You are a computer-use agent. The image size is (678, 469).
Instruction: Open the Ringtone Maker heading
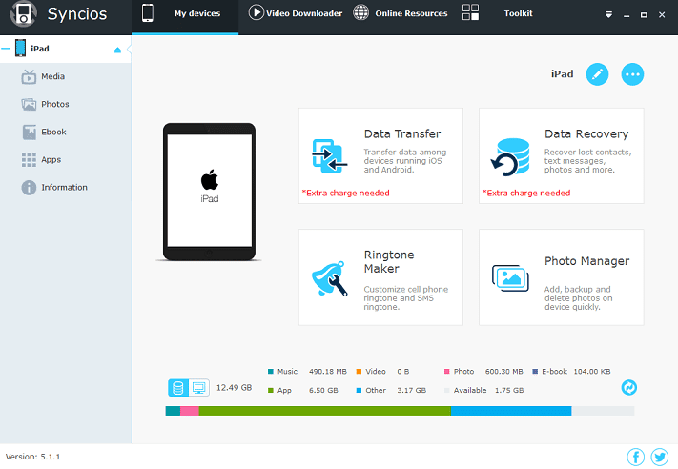coord(389,261)
